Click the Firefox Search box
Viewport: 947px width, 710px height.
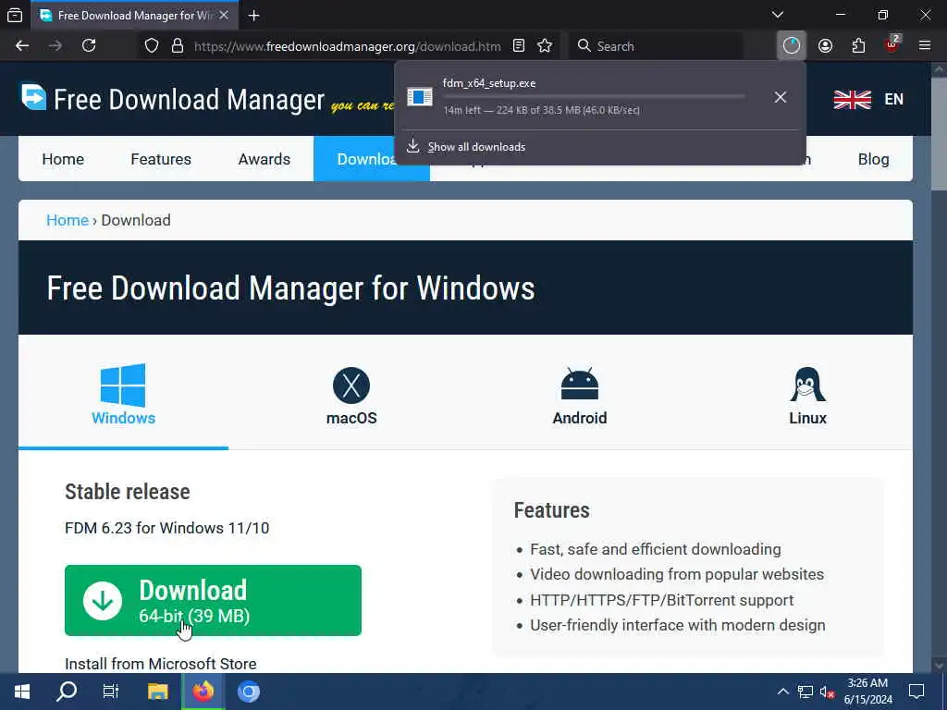coord(656,46)
